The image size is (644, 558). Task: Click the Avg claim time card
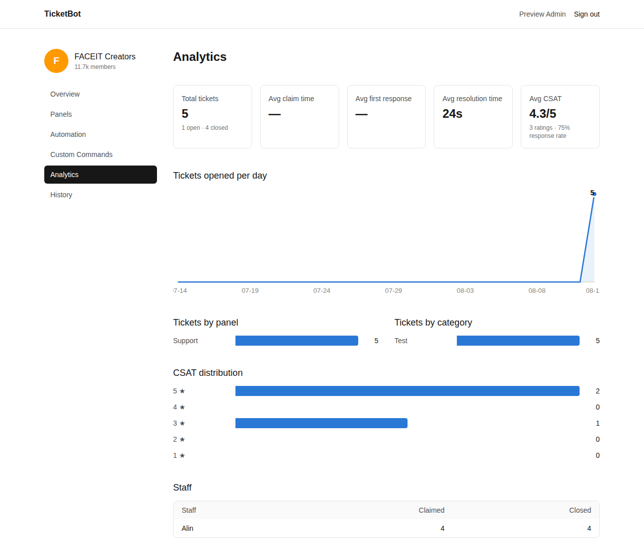[299, 117]
